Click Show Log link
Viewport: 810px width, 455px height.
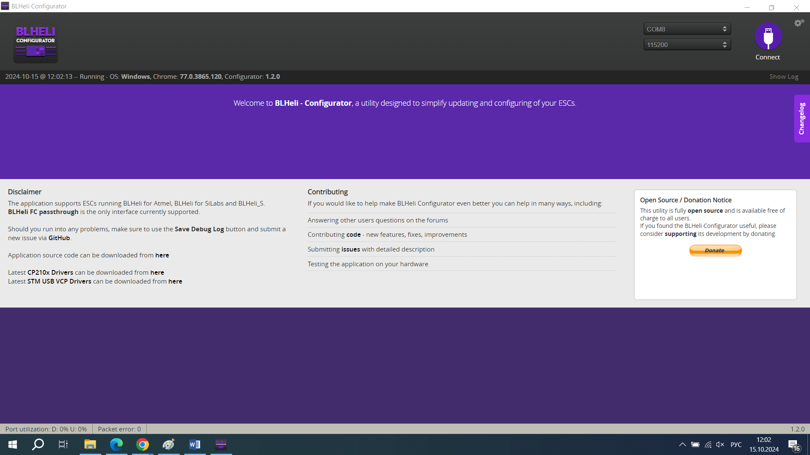783,77
